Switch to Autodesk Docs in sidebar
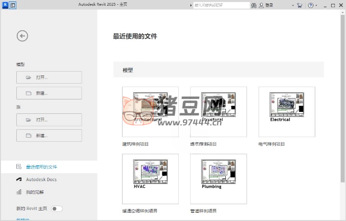 (41, 179)
